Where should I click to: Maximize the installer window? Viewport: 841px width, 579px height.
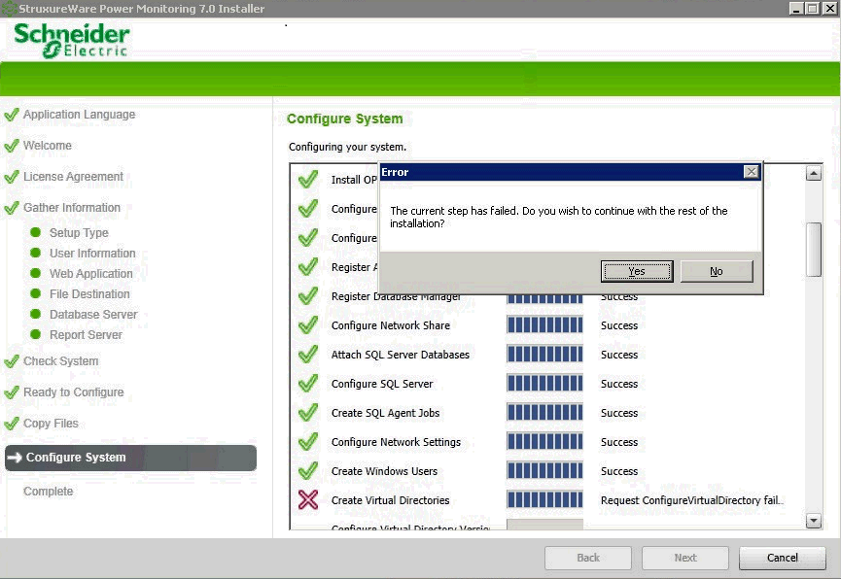[x=813, y=8]
